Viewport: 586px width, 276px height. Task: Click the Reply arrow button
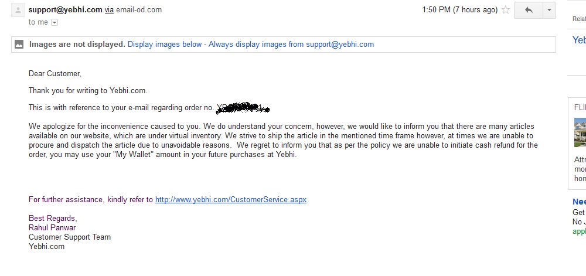click(528, 10)
